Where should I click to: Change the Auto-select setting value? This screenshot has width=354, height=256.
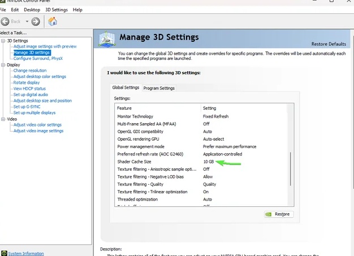[214, 139]
